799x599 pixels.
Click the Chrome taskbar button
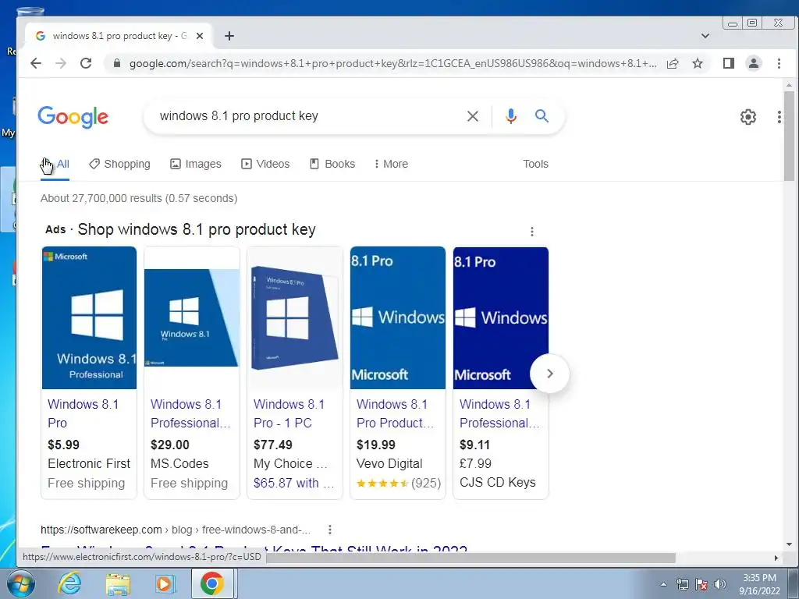click(x=212, y=583)
